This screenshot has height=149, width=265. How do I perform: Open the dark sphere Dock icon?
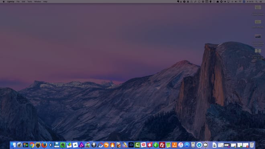pos(94,145)
